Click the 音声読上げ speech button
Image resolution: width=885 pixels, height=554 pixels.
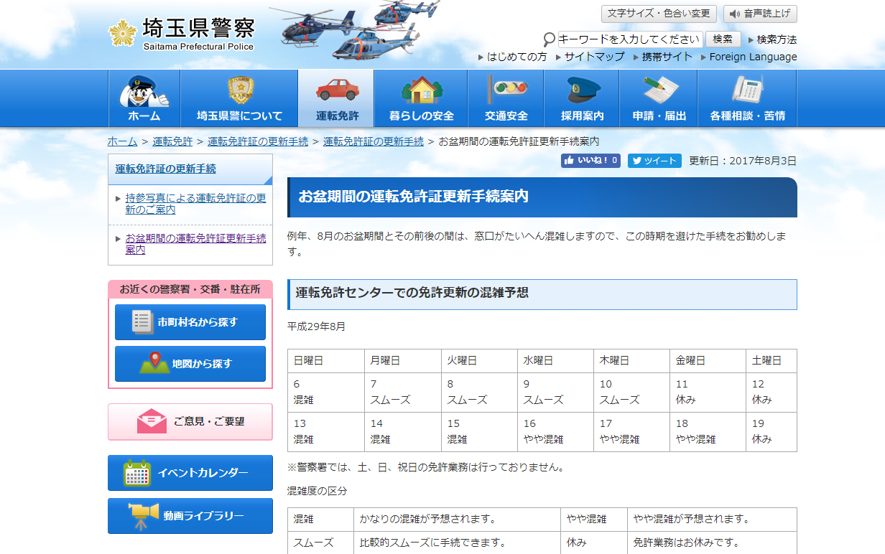(760, 14)
